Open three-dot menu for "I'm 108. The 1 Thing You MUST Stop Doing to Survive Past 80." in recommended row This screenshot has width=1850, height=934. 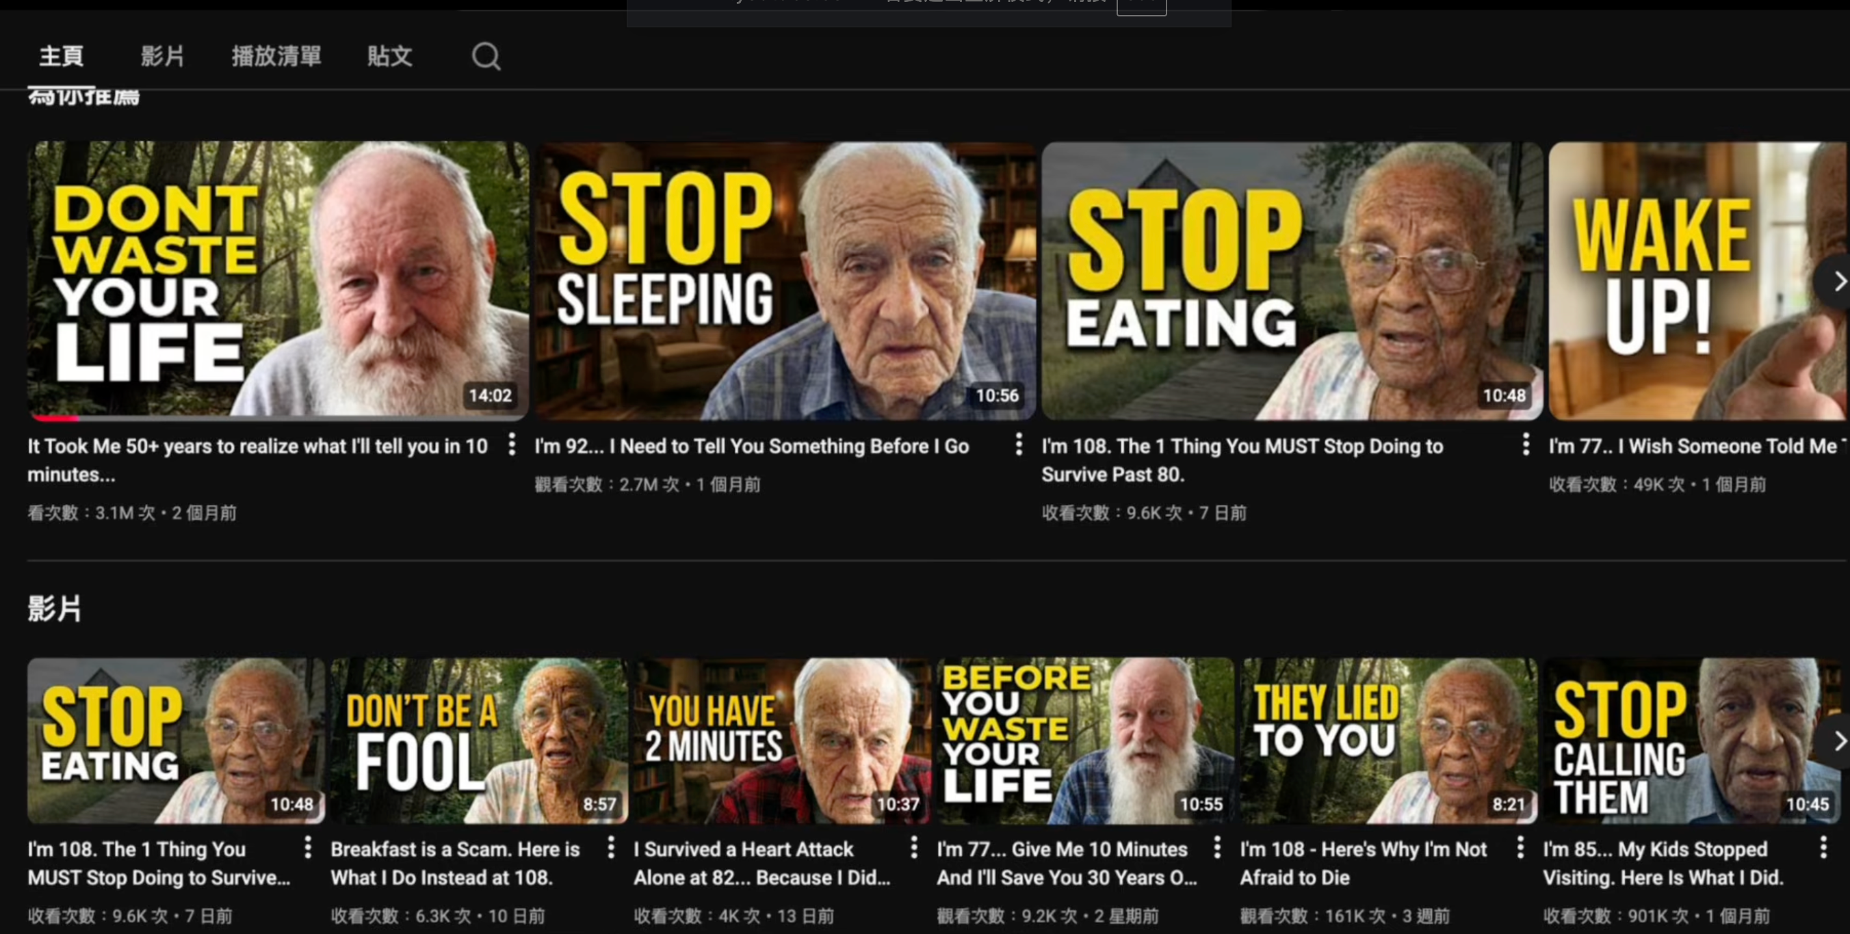[x=1526, y=444]
